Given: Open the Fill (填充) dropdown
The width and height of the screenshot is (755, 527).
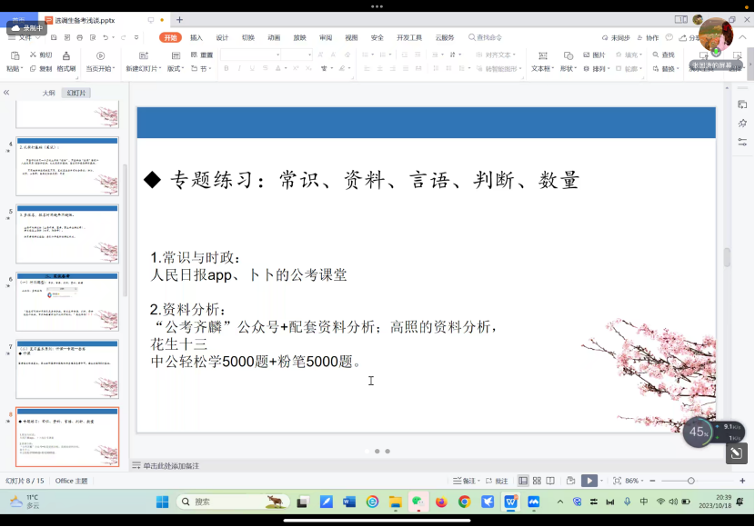Looking at the screenshot, I should (629, 55).
